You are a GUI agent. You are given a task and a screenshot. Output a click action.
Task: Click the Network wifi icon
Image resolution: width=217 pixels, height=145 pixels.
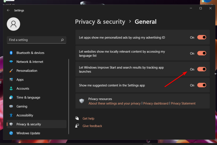11,61
